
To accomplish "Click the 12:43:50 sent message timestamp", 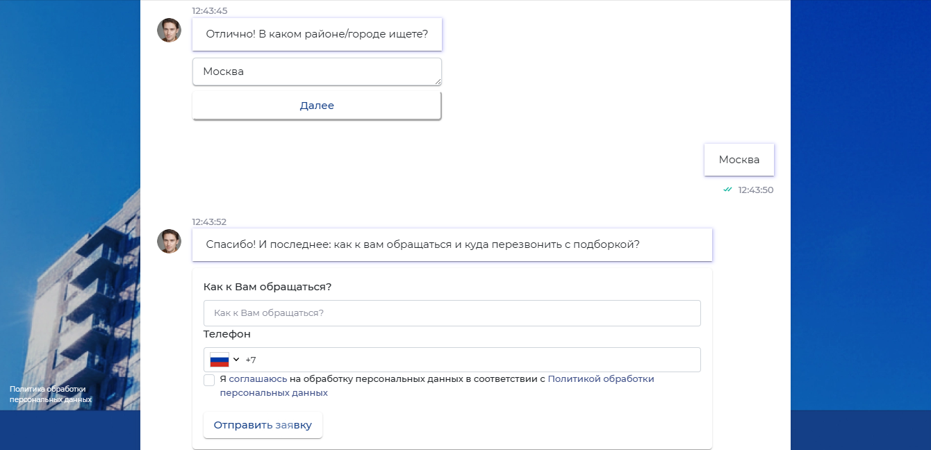I will pyautogui.click(x=755, y=190).
